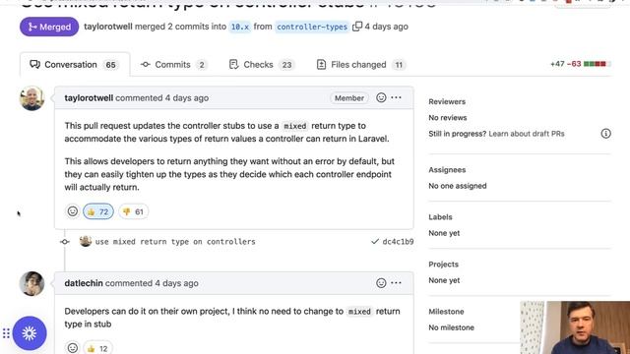The image size is (630, 354).
Task: Click the Merged status badge
Action: 49,27
